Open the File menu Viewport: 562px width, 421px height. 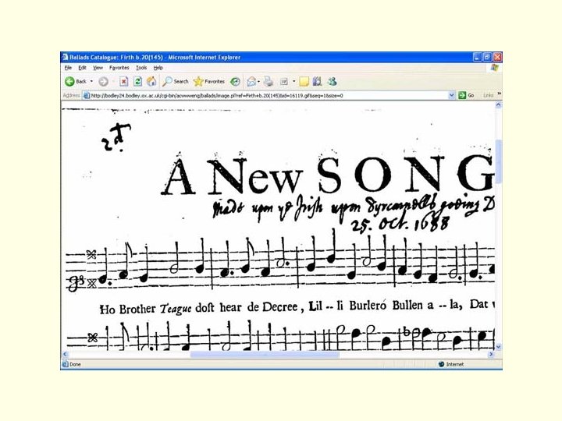68,68
